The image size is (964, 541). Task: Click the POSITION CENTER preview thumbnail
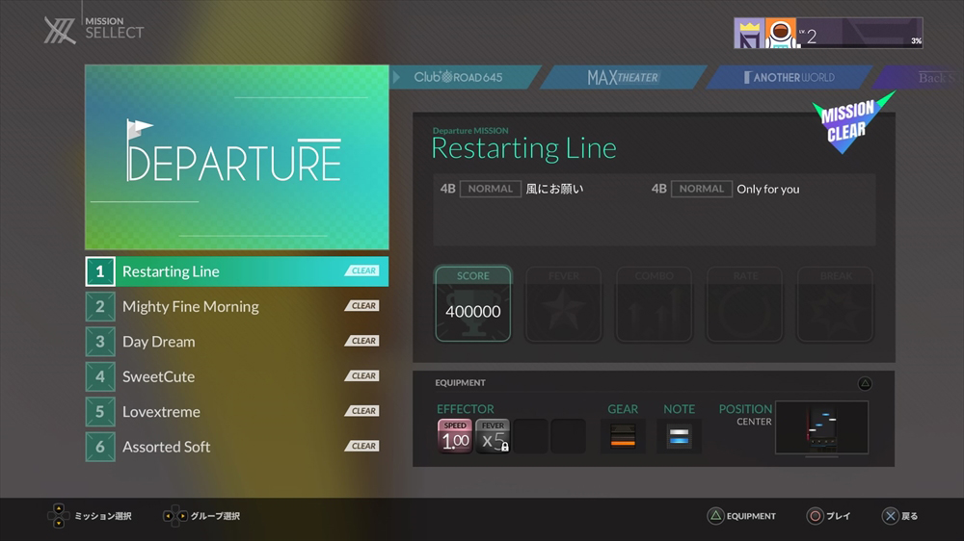pos(821,428)
